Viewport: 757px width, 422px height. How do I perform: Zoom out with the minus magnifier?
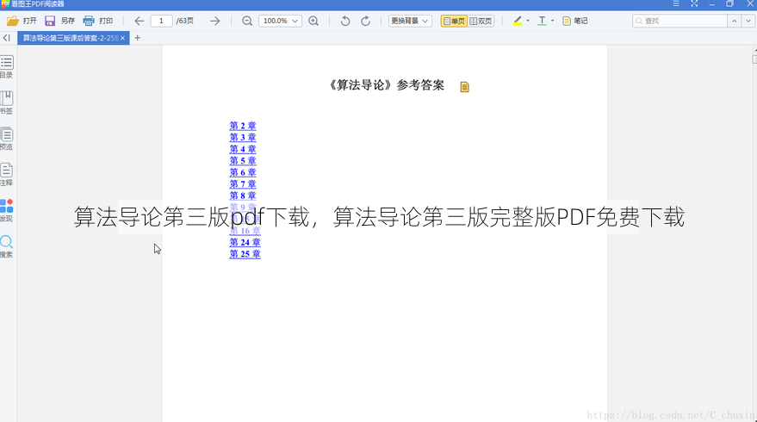[x=247, y=21]
